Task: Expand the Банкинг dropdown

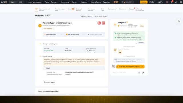Action: click(75, 2)
